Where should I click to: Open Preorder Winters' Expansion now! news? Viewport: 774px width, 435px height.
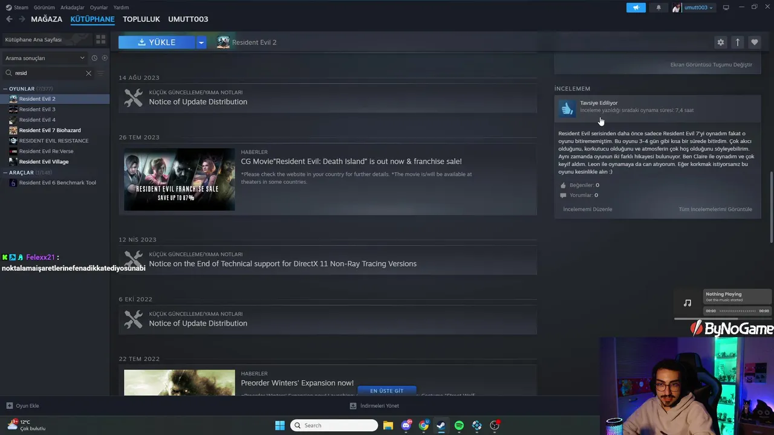297,383
